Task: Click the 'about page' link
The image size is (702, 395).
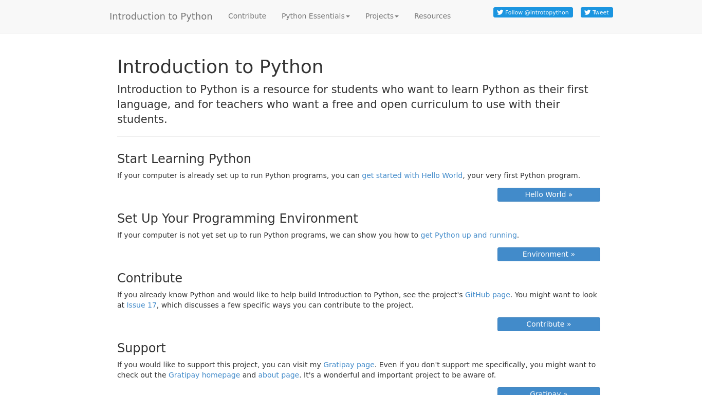Action: coord(278,375)
